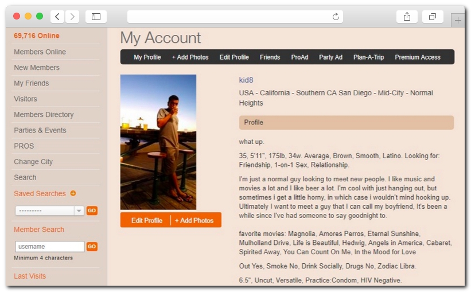Open My Profile in navigation bar
The width and height of the screenshot is (471, 292).
point(147,57)
